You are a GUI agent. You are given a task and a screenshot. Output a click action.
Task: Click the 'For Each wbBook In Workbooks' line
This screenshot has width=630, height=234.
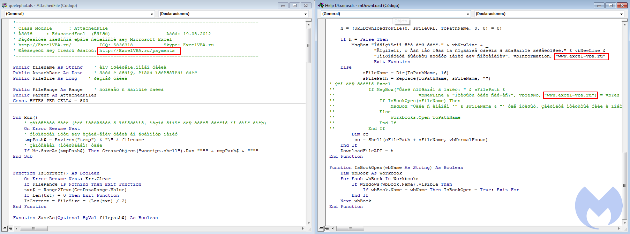coord(380,179)
